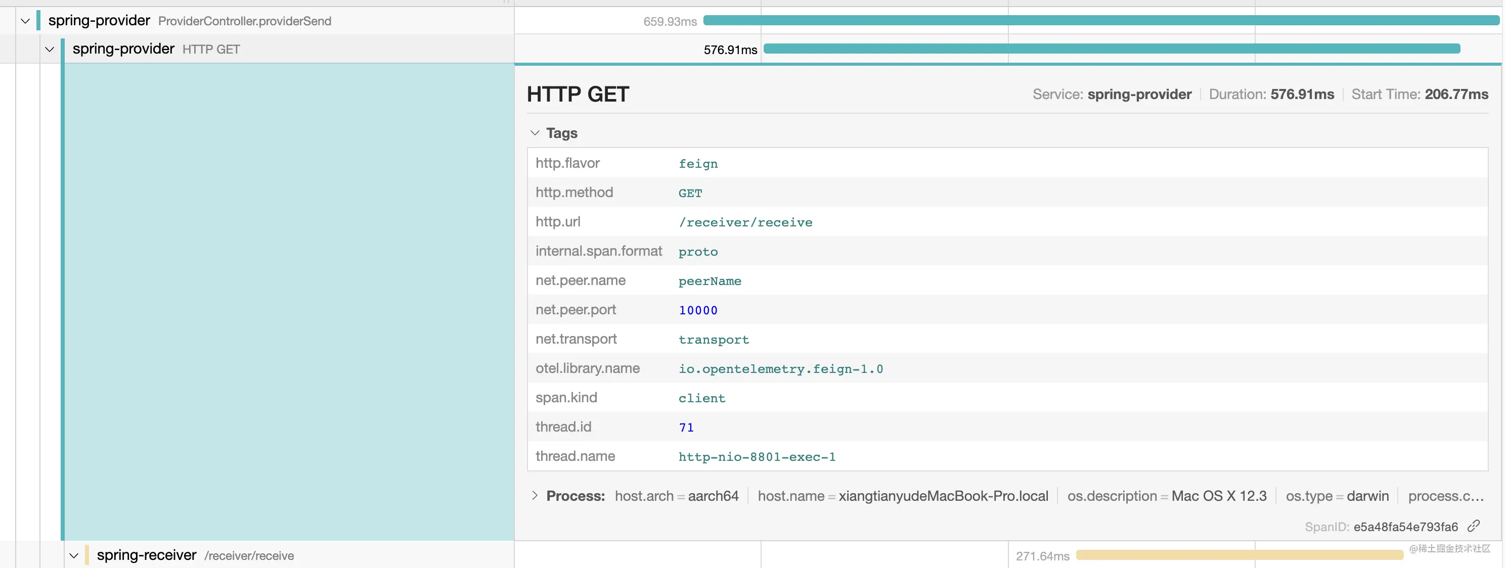The height and width of the screenshot is (568, 1505).
Task: Copy the SpanID deep link icon
Action: pos(1474,526)
